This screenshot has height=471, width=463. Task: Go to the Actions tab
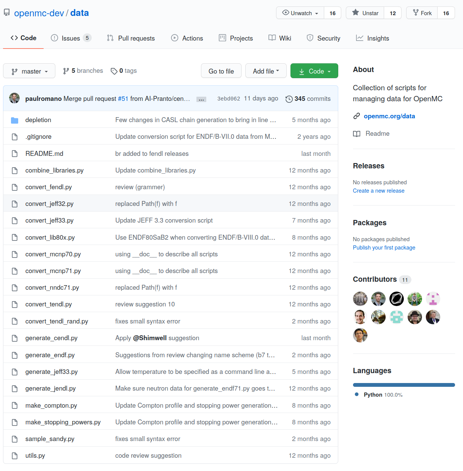[187, 38]
